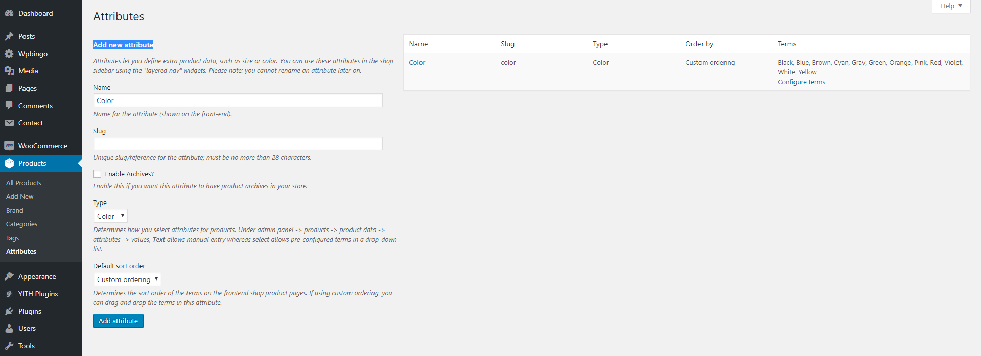Click the Media library icon
This screenshot has width=981, height=356.
click(x=9, y=71)
